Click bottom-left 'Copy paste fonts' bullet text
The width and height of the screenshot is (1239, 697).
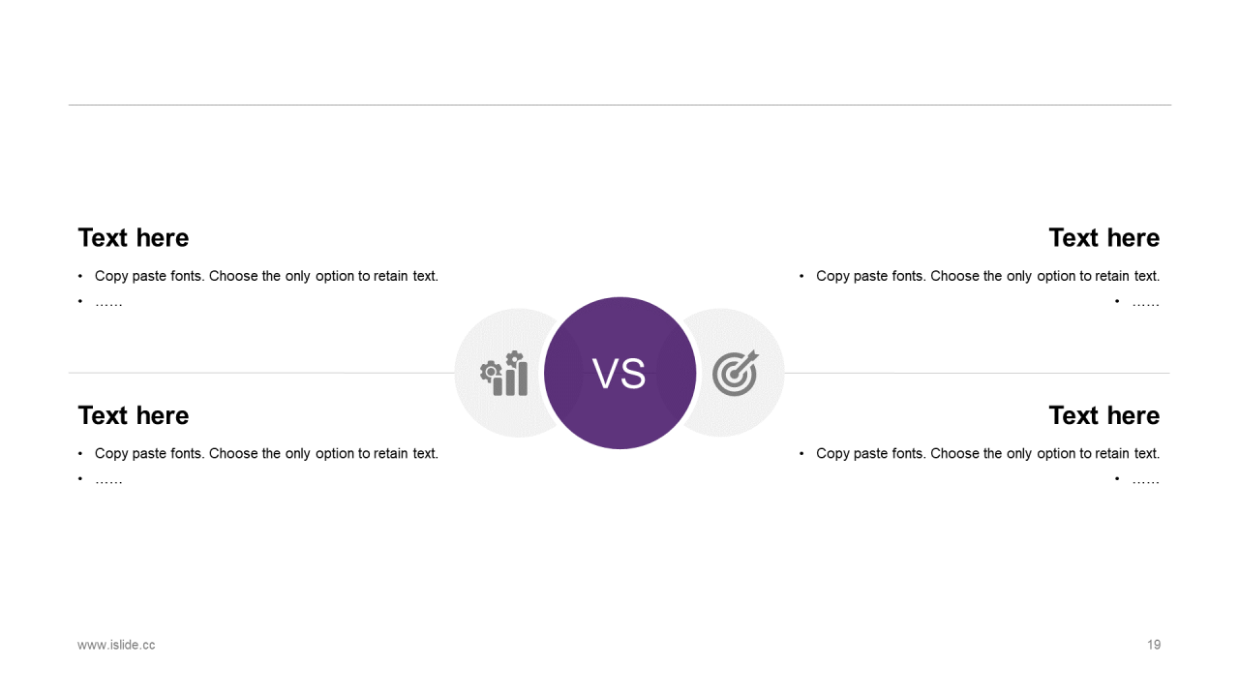tap(266, 453)
